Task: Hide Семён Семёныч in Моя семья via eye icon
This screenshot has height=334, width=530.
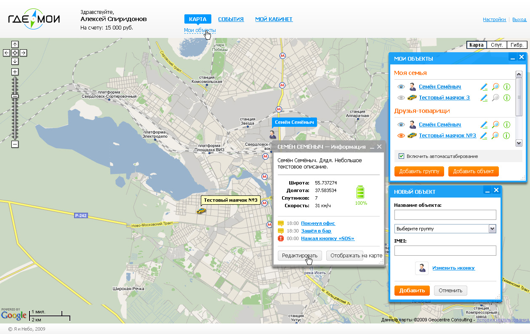Action: 401,87
